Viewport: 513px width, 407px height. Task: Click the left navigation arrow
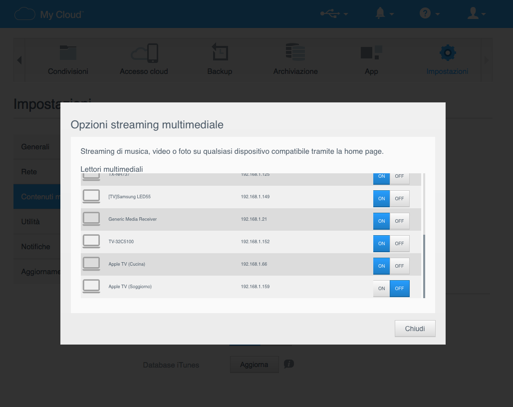click(19, 60)
